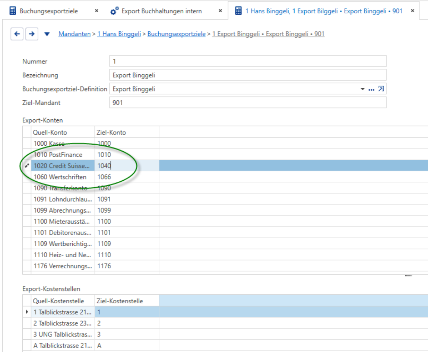Screen dimensions: 428x352
Task: Open the 1 Hans Binggeli breadcrumb link
Action: (119, 34)
